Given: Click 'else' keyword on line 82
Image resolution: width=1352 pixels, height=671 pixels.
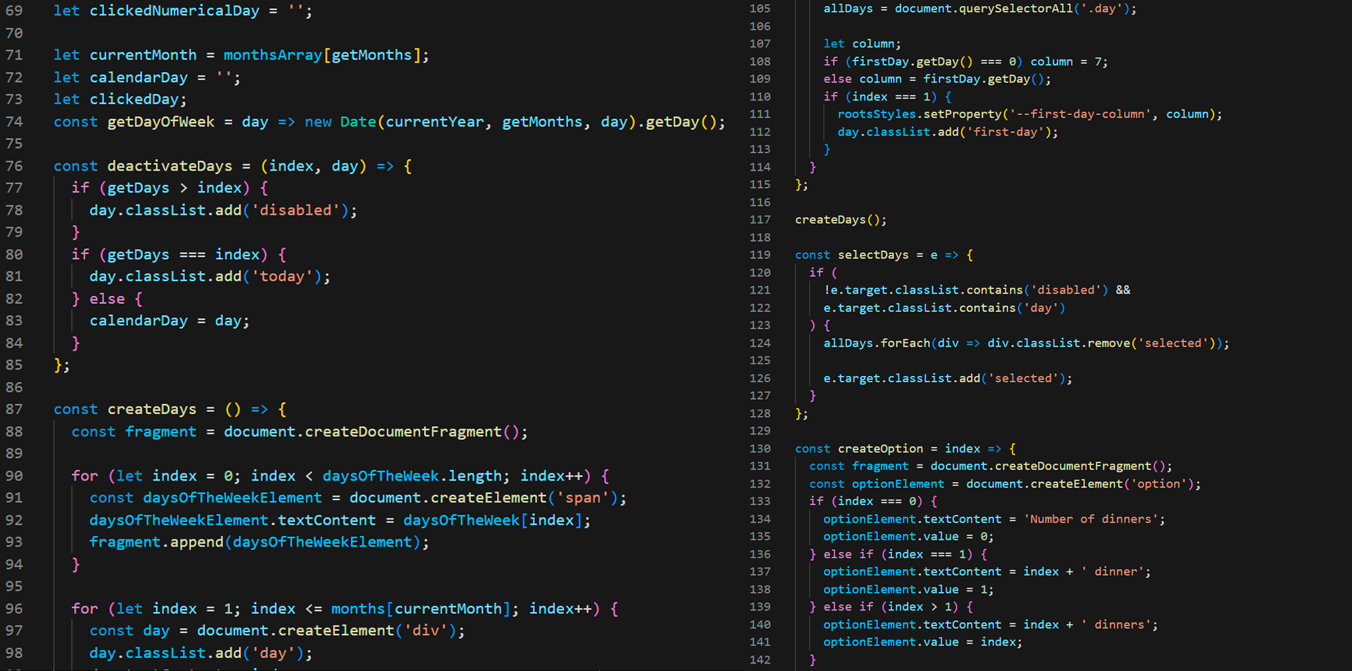Looking at the screenshot, I should tap(108, 299).
